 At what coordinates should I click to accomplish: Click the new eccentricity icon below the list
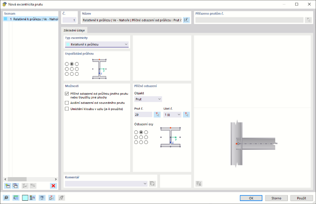pyautogui.click(x=7, y=186)
